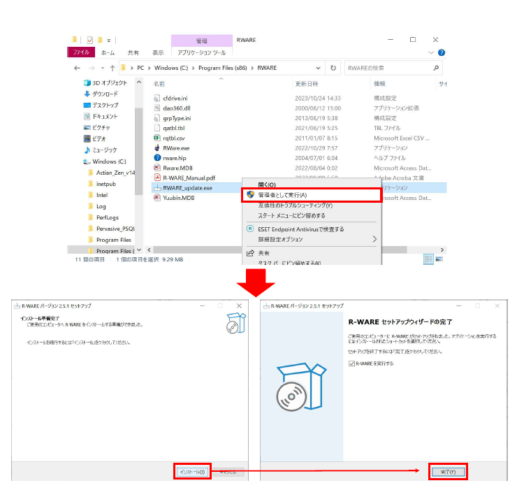
Task: Click PC in the address path
Action: (140, 68)
